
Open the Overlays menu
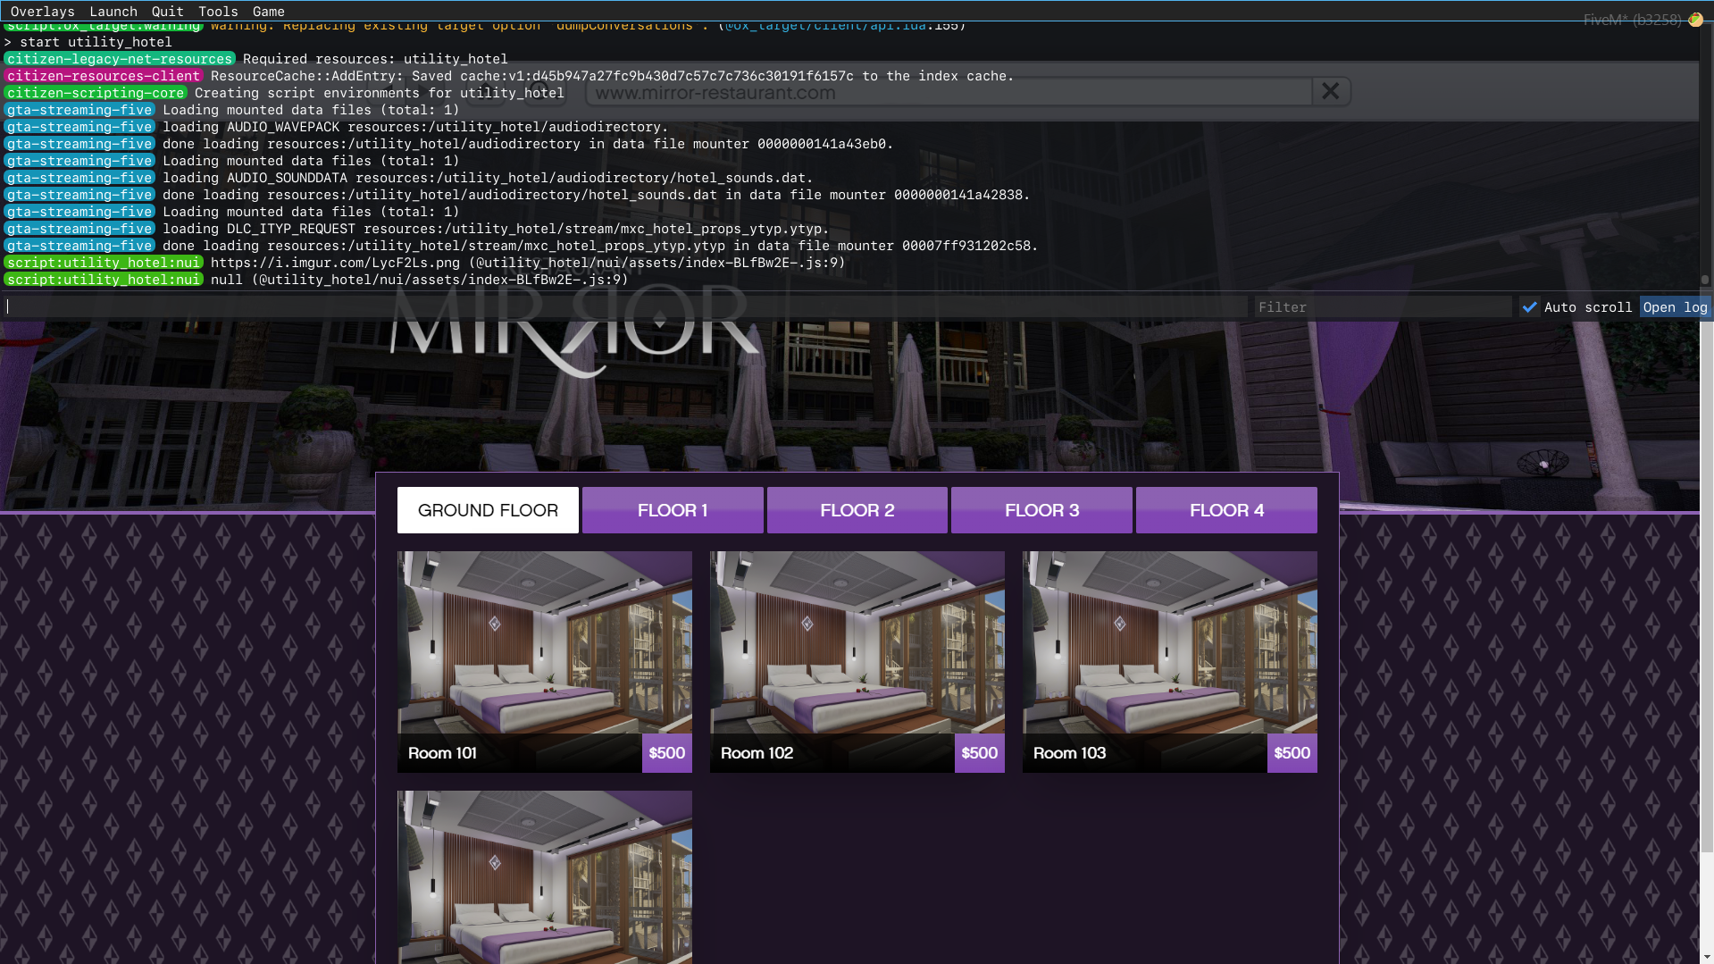point(42,12)
